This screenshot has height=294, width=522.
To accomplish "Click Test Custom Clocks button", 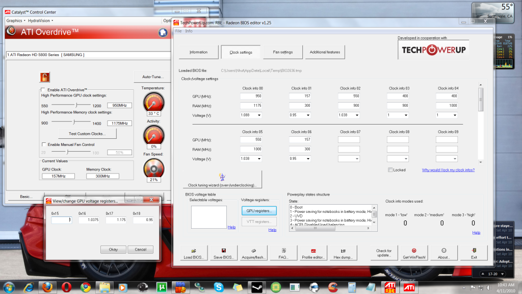I will tap(87, 134).
